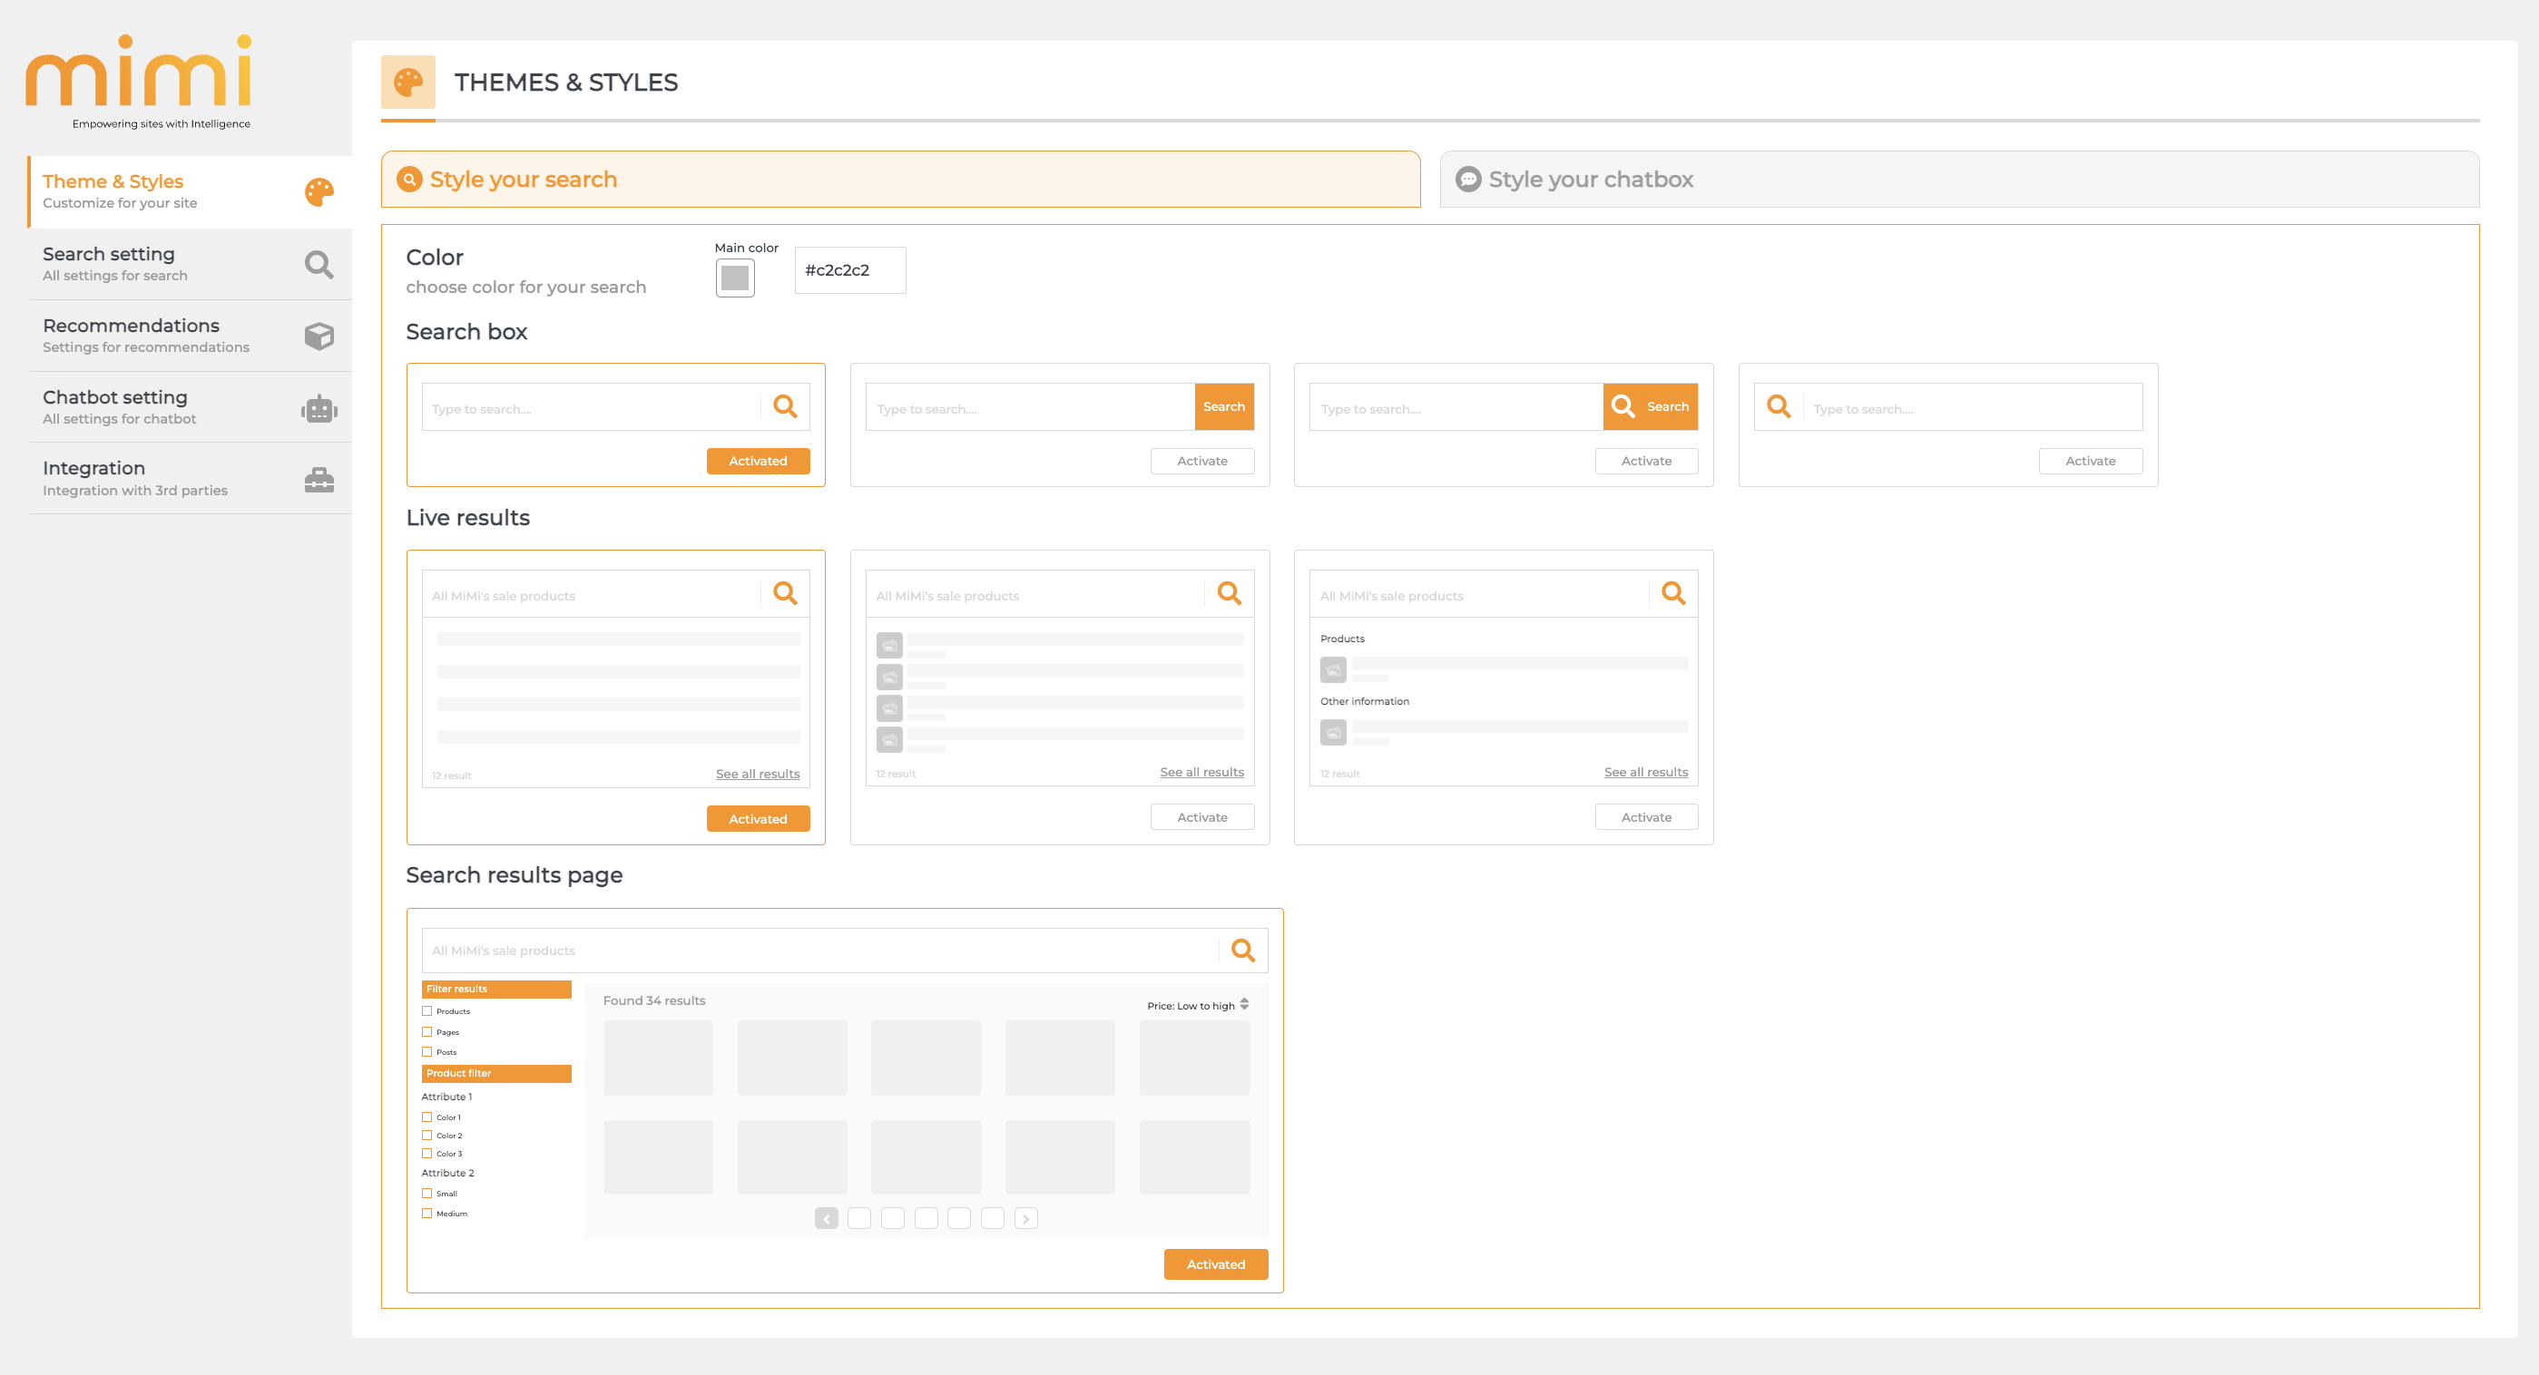Click the Chatbot setting robot icon

click(x=319, y=408)
